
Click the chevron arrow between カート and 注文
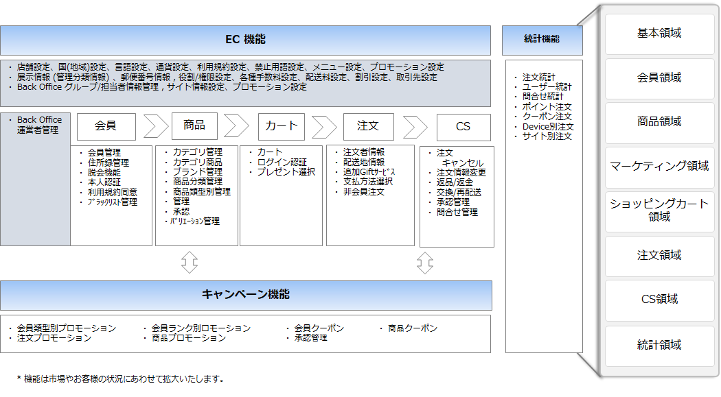324,126
